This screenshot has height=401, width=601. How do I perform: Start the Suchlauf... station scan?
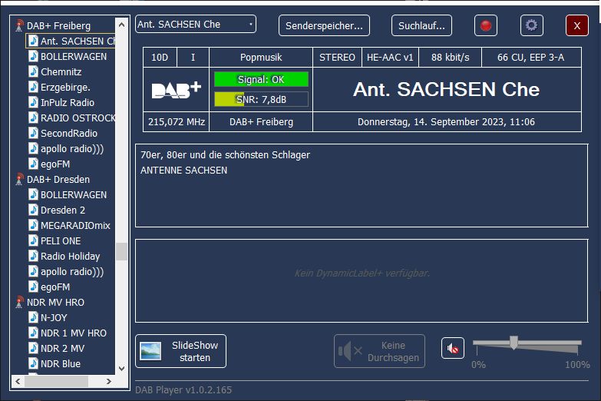pos(421,25)
